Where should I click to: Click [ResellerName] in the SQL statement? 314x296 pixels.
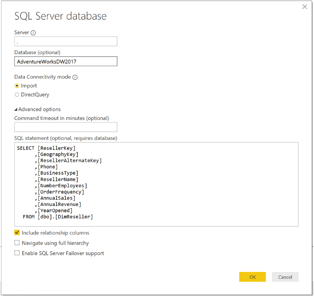click(58, 179)
